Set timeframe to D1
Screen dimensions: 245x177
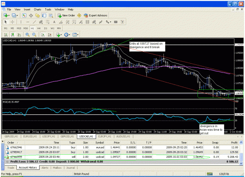click(x=45, y=29)
